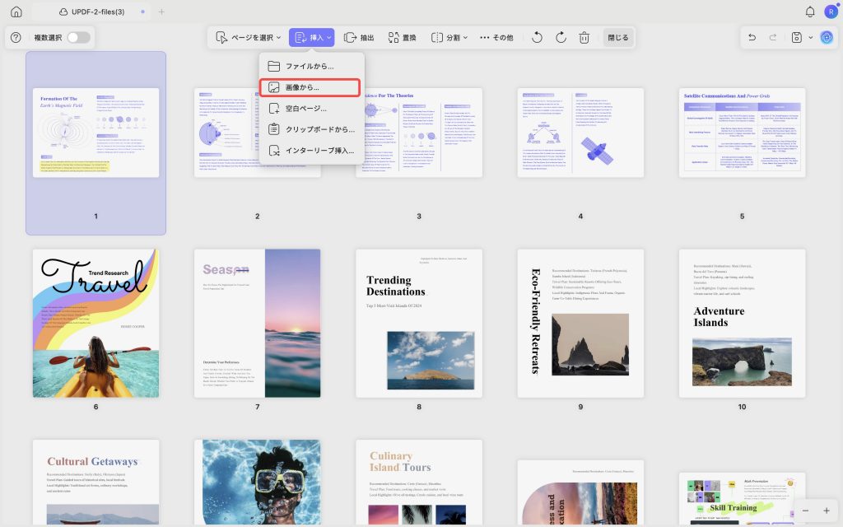Select the Culinary Island Tours thumbnail
This screenshot has width=843, height=527.
click(x=419, y=483)
